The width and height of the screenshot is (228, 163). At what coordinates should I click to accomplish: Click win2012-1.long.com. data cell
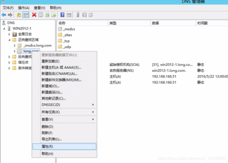169,71
